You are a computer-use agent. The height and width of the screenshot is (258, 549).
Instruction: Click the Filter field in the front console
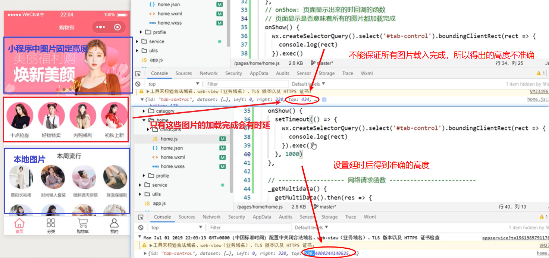[x=250, y=227]
